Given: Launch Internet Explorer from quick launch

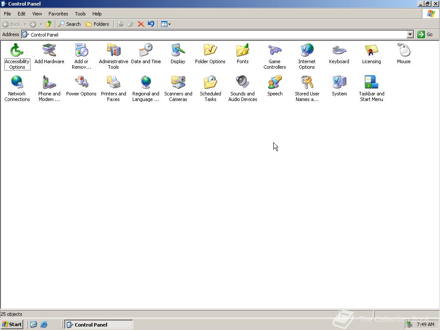Looking at the screenshot, I should click(44, 325).
